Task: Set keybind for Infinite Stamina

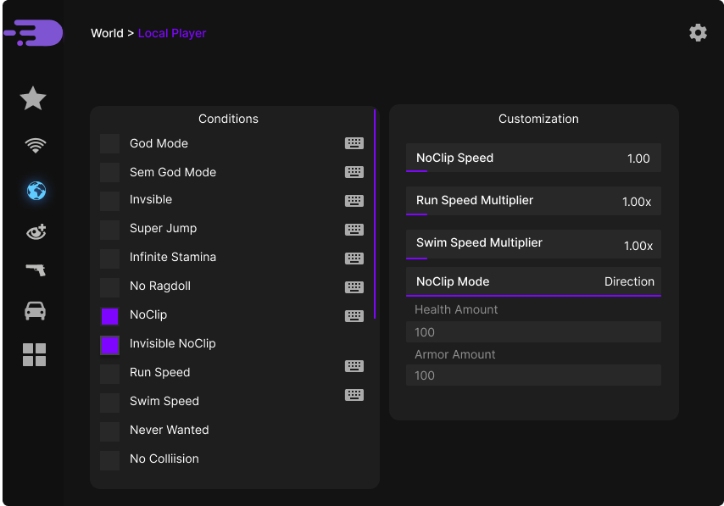Action: [354, 258]
